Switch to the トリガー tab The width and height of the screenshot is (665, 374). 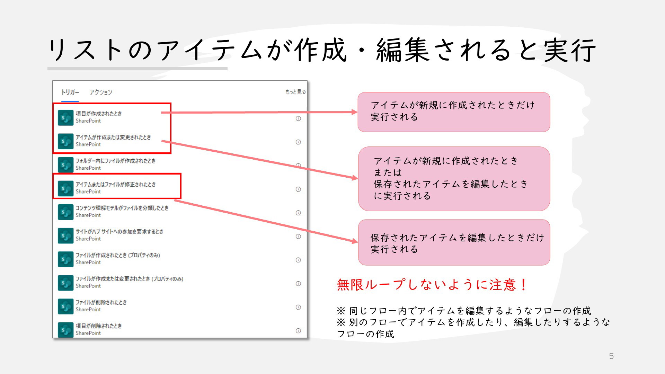click(x=70, y=92)
